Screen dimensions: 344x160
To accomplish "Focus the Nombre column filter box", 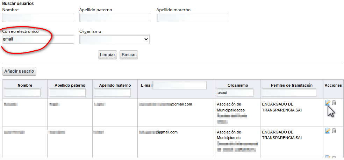I will tap(22, 93).
